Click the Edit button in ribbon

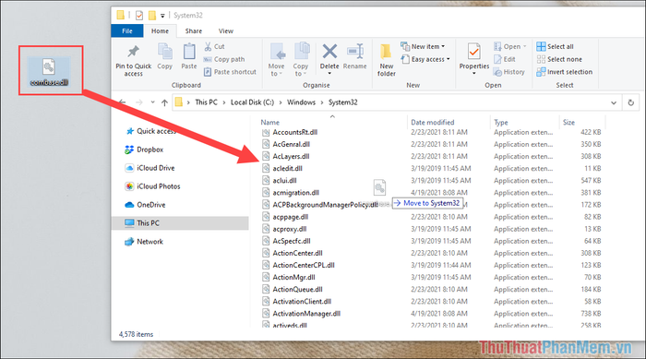[505, 59]
